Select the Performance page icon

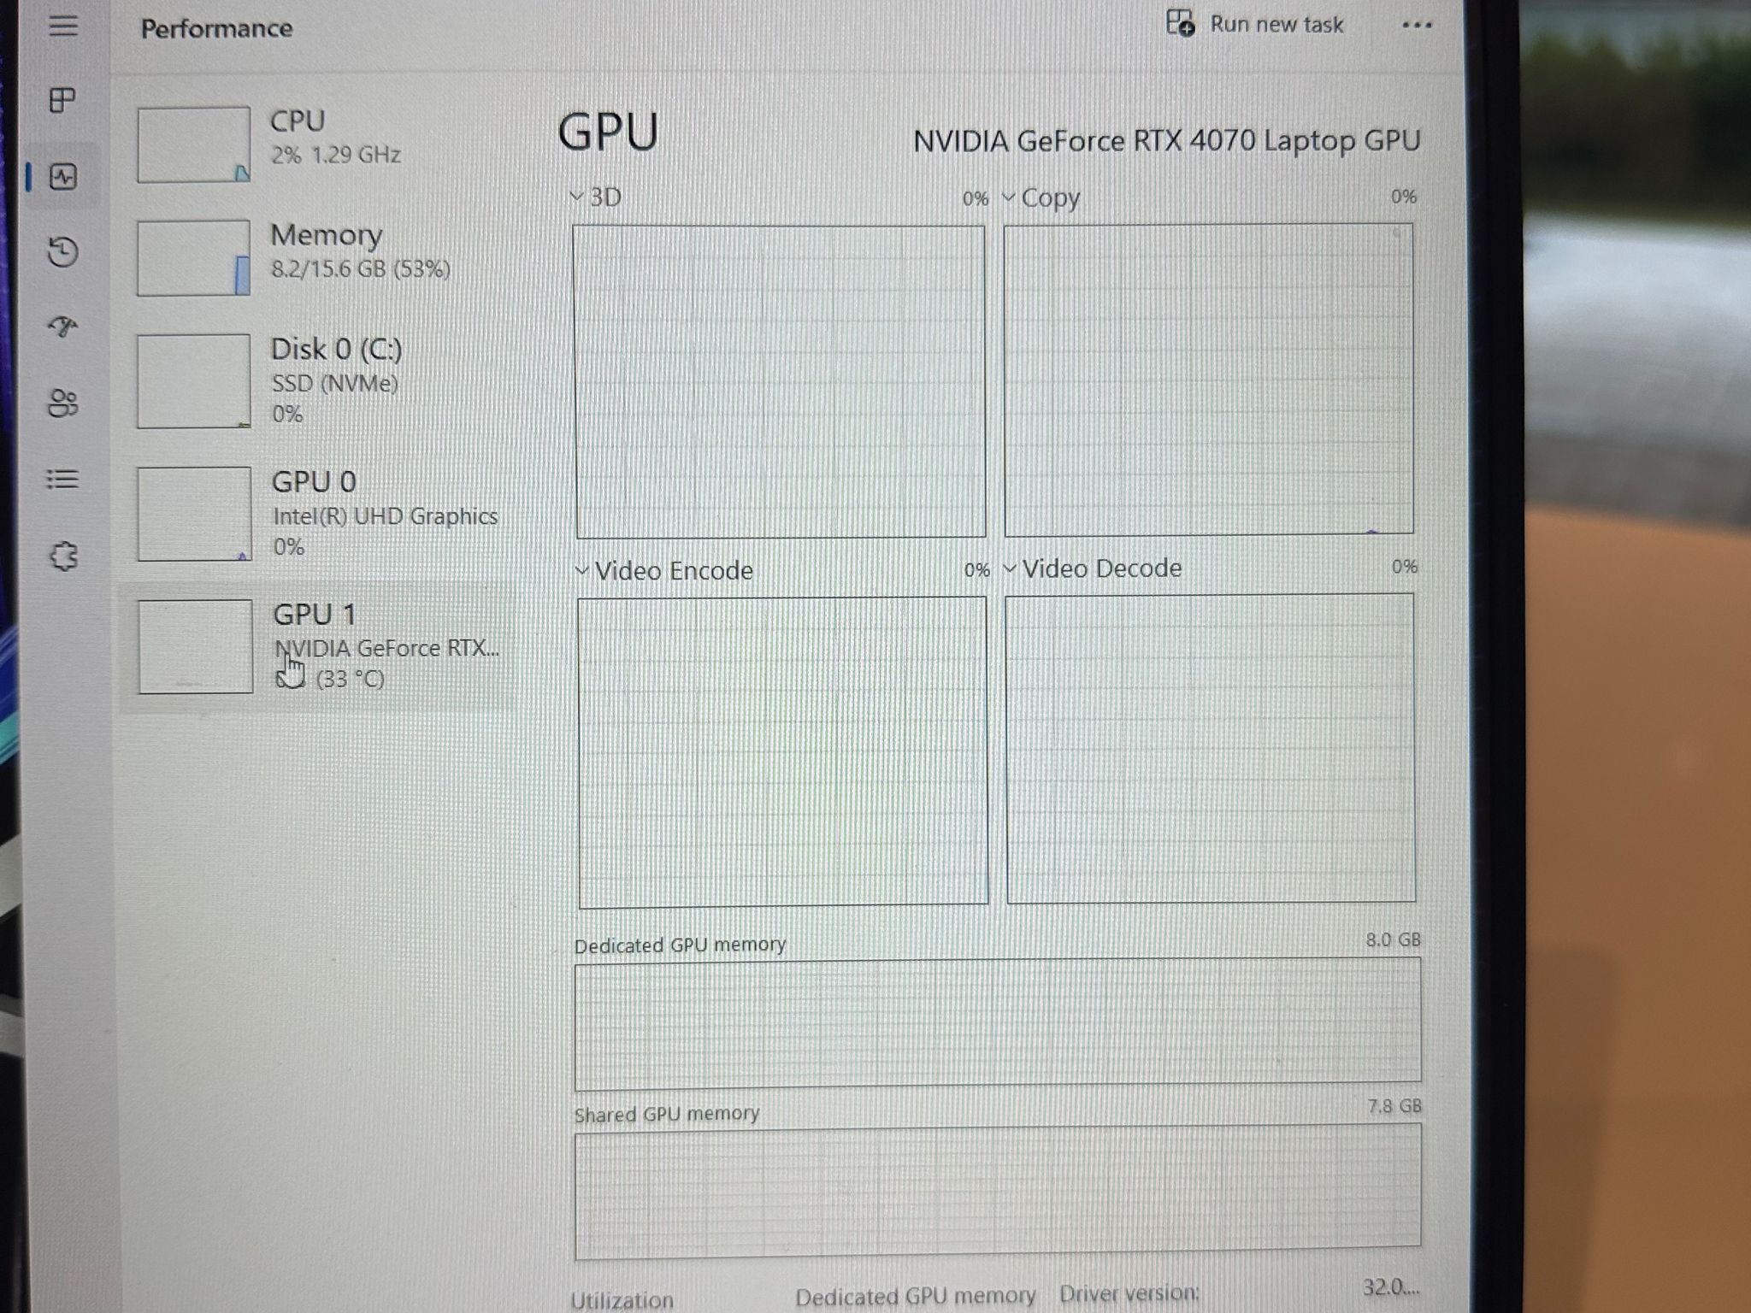tap(63, 177)
